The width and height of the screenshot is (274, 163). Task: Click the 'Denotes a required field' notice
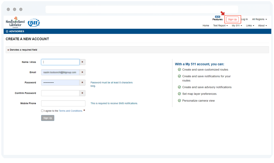point(24,50)
